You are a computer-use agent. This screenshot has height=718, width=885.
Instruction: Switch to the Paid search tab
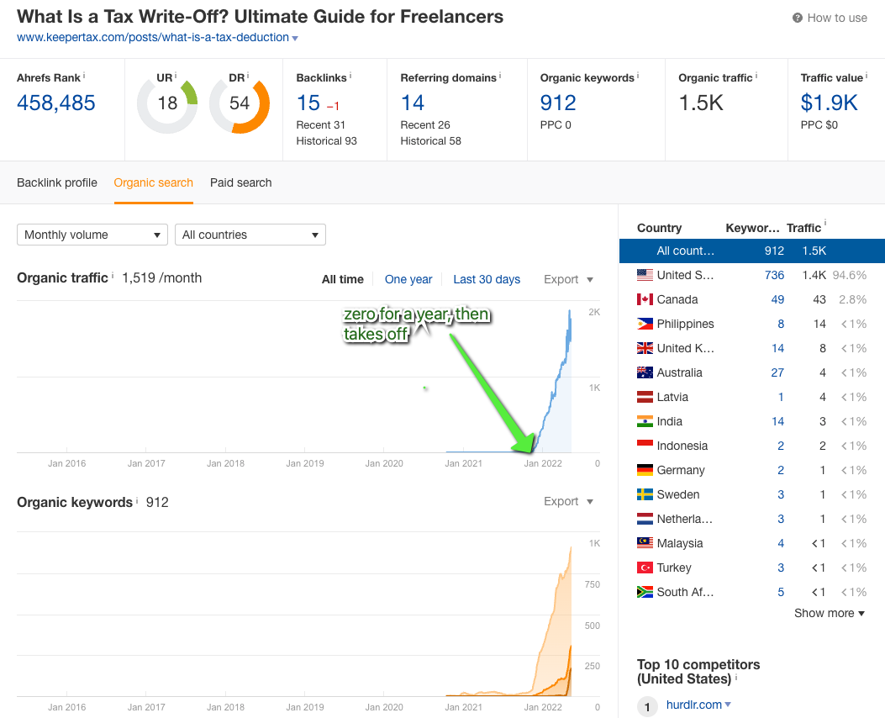(x=241, y=183)
